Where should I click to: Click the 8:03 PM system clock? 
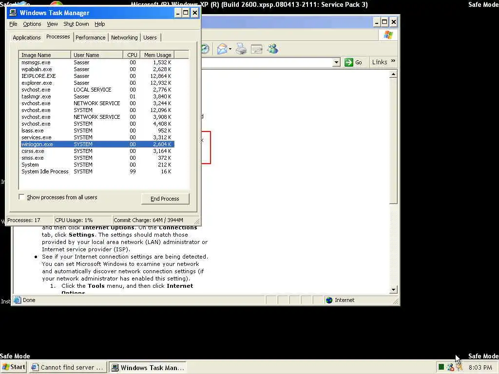(480, 367)
